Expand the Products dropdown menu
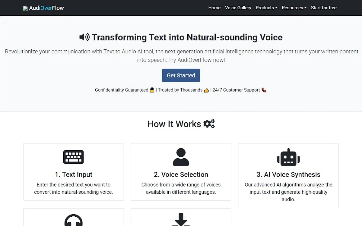The height and width of the screenshot is (226, 362). pos(266,8)
